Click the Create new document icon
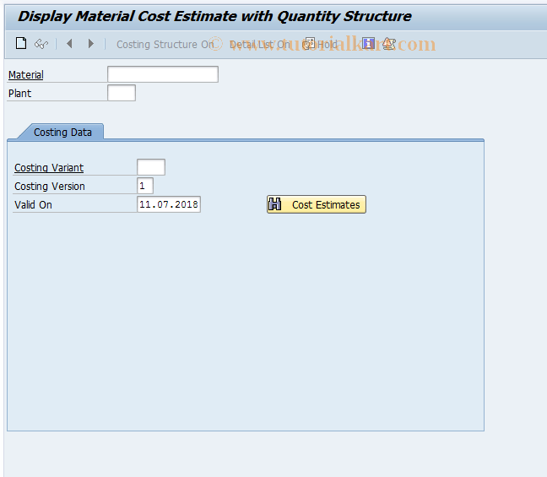The width and height of the screenshot is (547, 477). click(x=21, y=44)
